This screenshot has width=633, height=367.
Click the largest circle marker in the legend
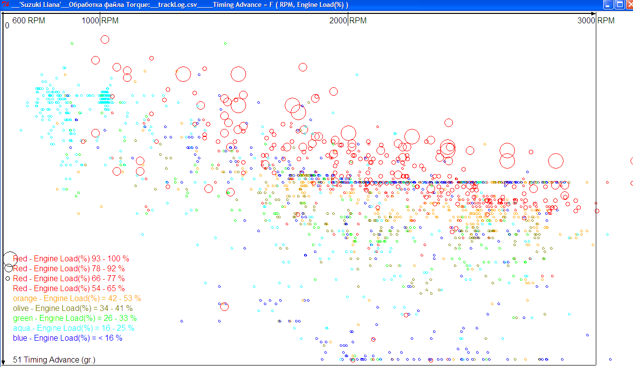(x=10, y=258)
